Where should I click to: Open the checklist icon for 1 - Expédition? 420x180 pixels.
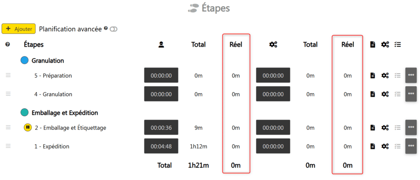397,146
